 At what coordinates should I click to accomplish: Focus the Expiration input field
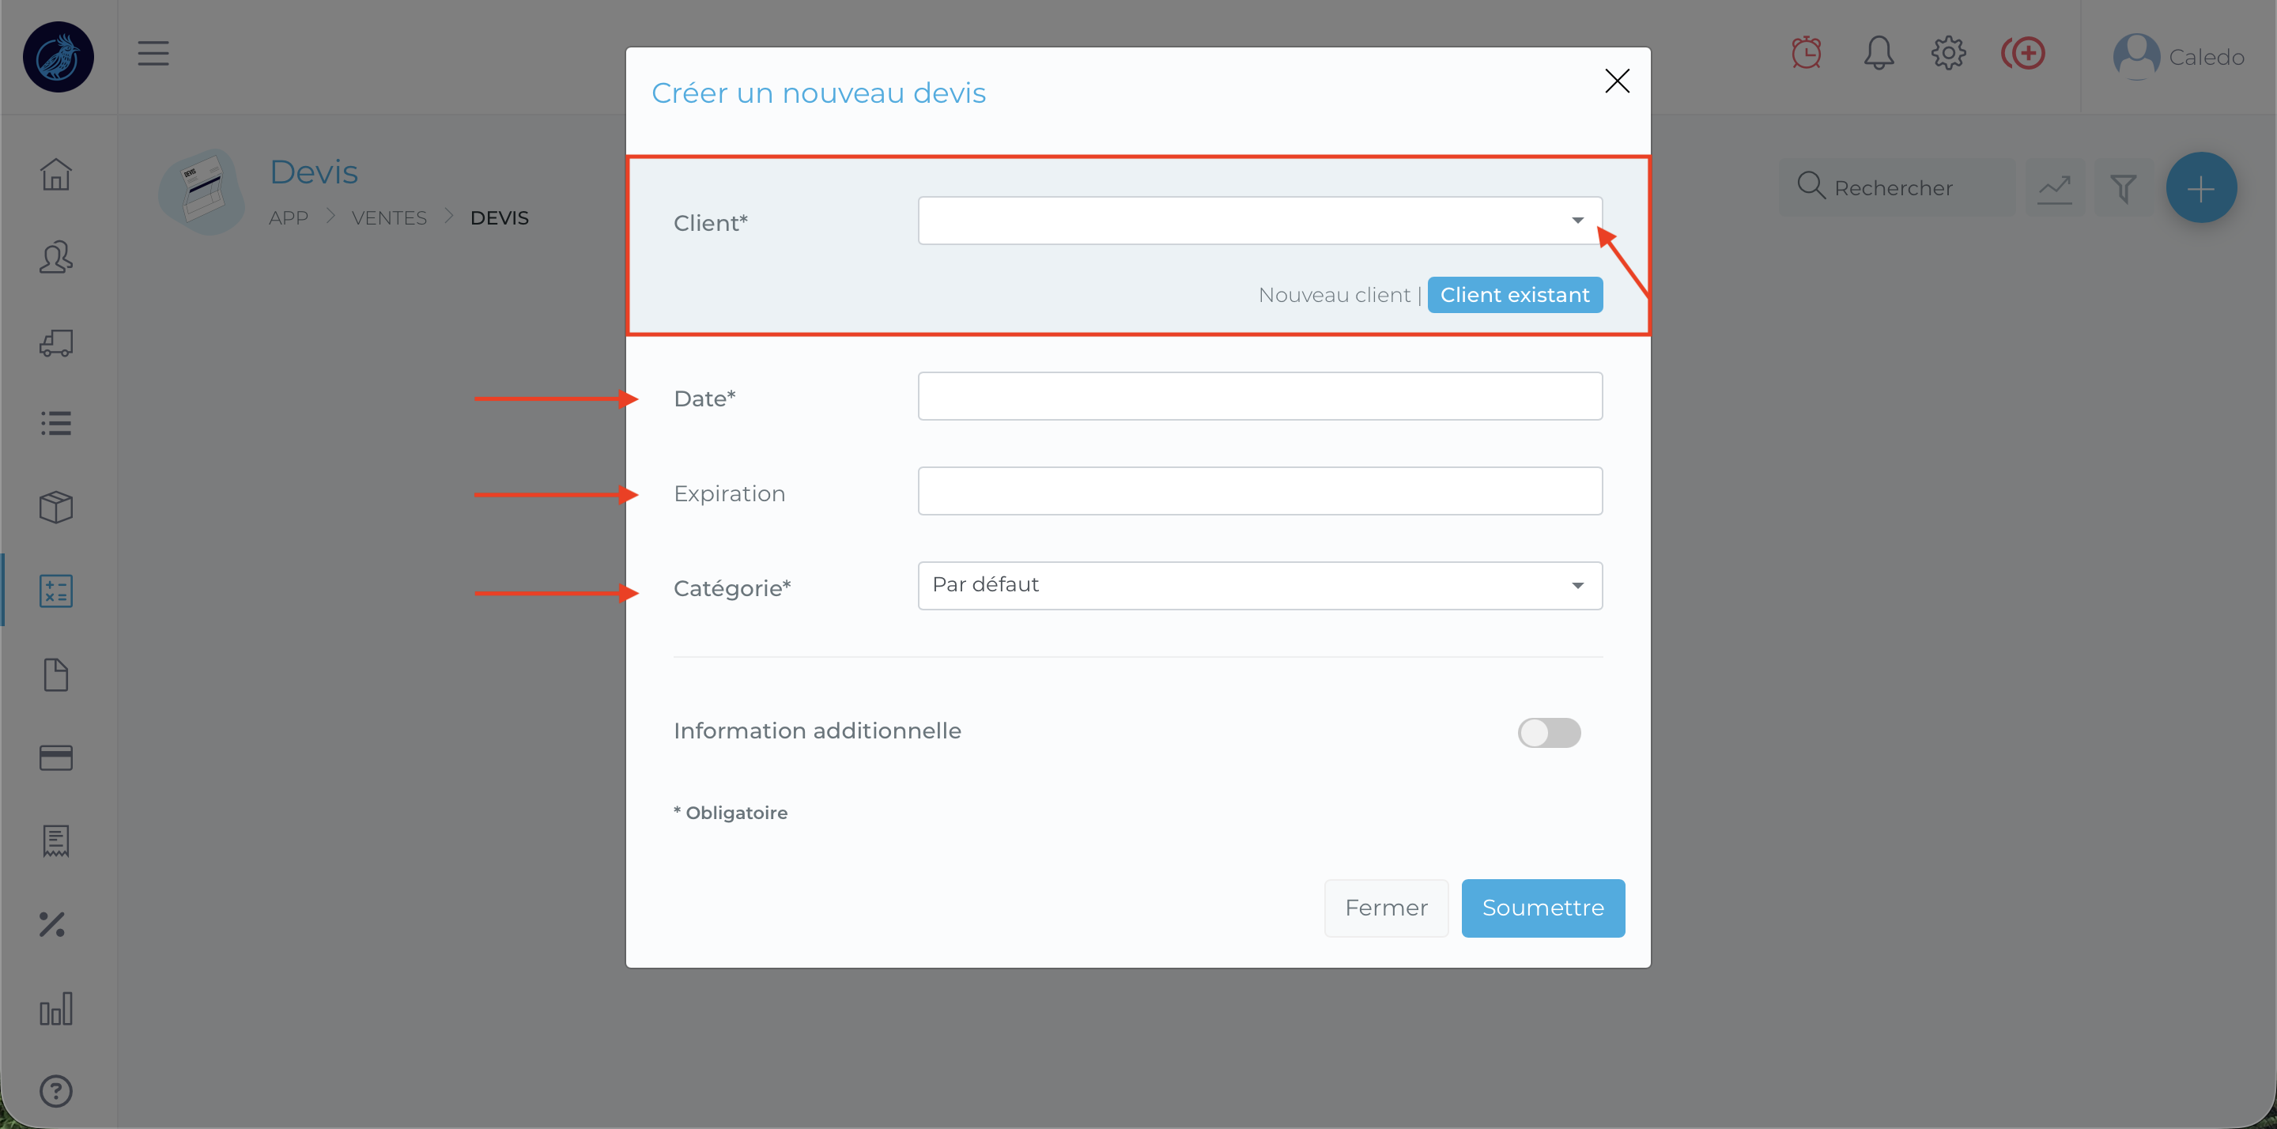pos(1259,492)
